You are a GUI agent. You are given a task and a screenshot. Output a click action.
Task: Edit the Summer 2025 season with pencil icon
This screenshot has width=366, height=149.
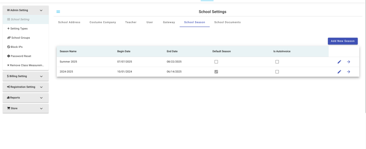[x=339, y=62]
